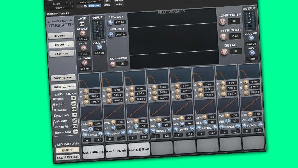Select the Kick 5 NRG mic slot

(x=93, y=152)
